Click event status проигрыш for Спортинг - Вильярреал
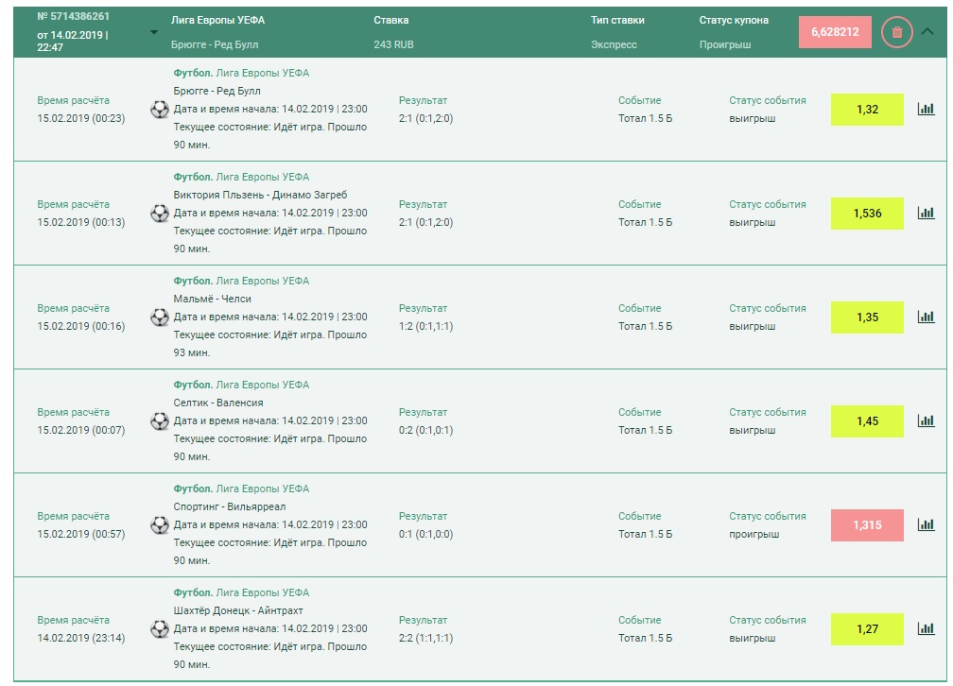 pyautogui.click(x=754, y=534)
